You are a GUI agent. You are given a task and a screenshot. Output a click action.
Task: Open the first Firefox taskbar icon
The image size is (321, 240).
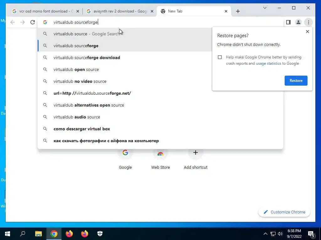[x=69, y=234]
